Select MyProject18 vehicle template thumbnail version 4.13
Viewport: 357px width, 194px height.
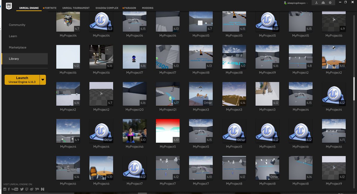coord(201,57)
